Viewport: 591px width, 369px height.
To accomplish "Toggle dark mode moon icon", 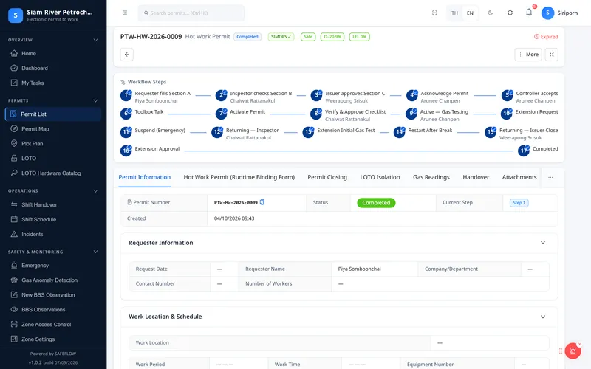I will 491,13.
